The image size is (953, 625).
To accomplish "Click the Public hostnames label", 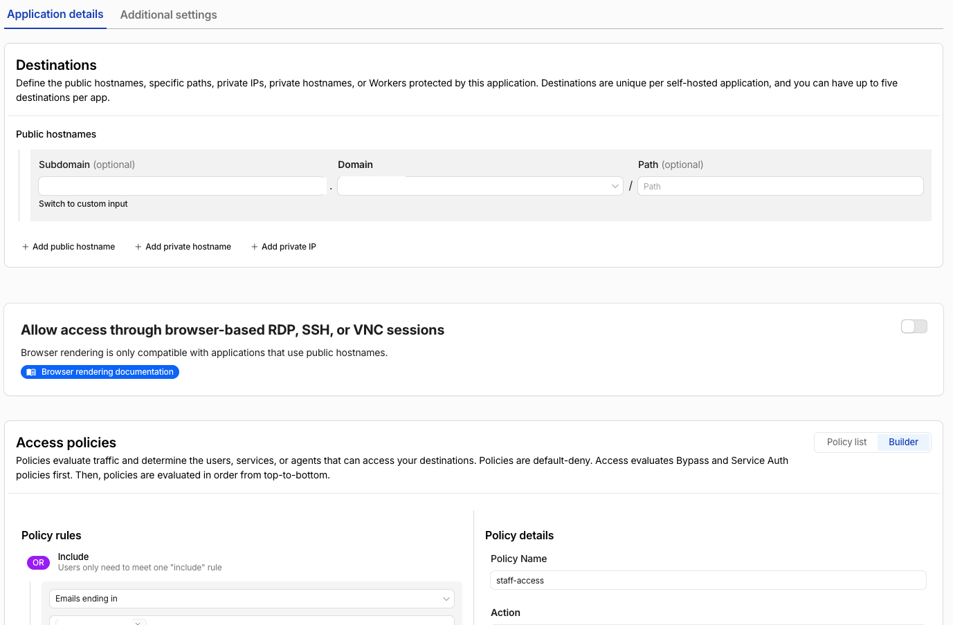I will pos(56,134).
